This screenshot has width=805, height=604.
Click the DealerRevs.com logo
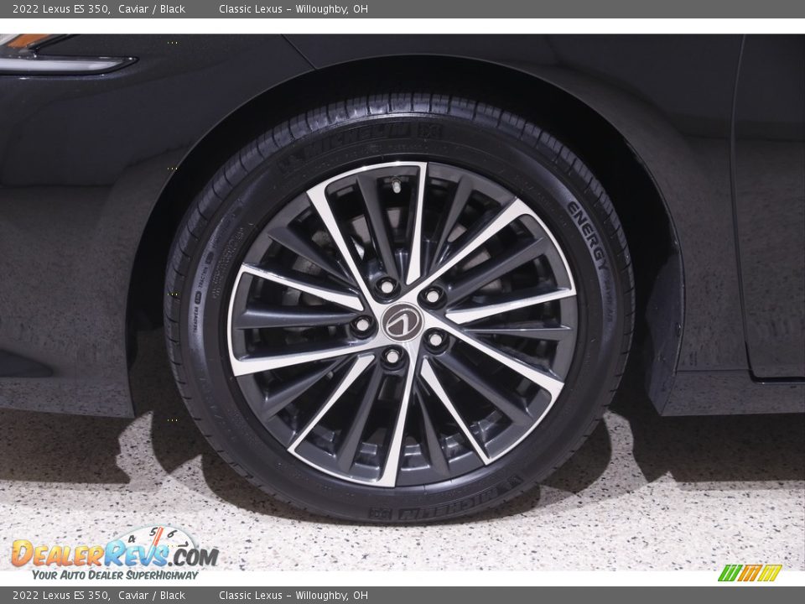[x=115, y=553]
